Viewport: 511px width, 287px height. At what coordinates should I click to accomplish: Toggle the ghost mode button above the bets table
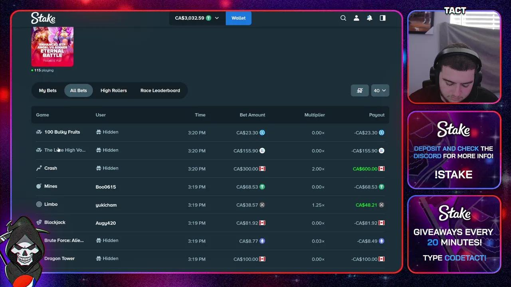click(x=360, y=90)
